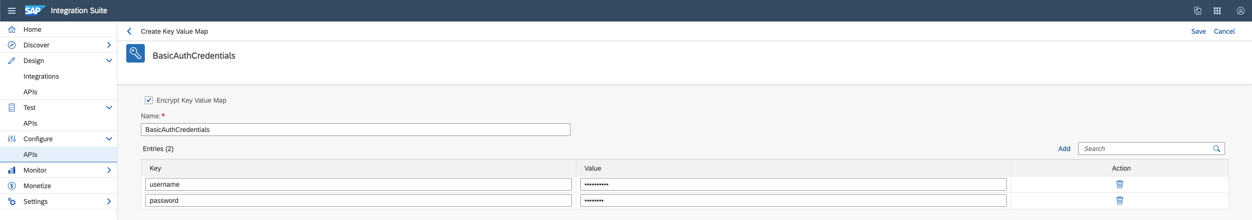Go back with the left arrow
The image size is (1252, 220).
(129, 31)
